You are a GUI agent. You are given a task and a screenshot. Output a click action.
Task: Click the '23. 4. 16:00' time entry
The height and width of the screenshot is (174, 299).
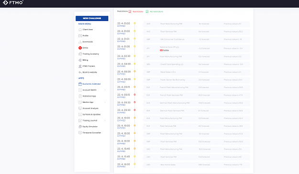[123, 164]
